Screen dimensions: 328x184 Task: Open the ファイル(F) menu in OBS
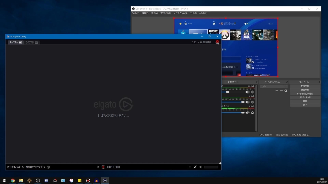(136, 13)
